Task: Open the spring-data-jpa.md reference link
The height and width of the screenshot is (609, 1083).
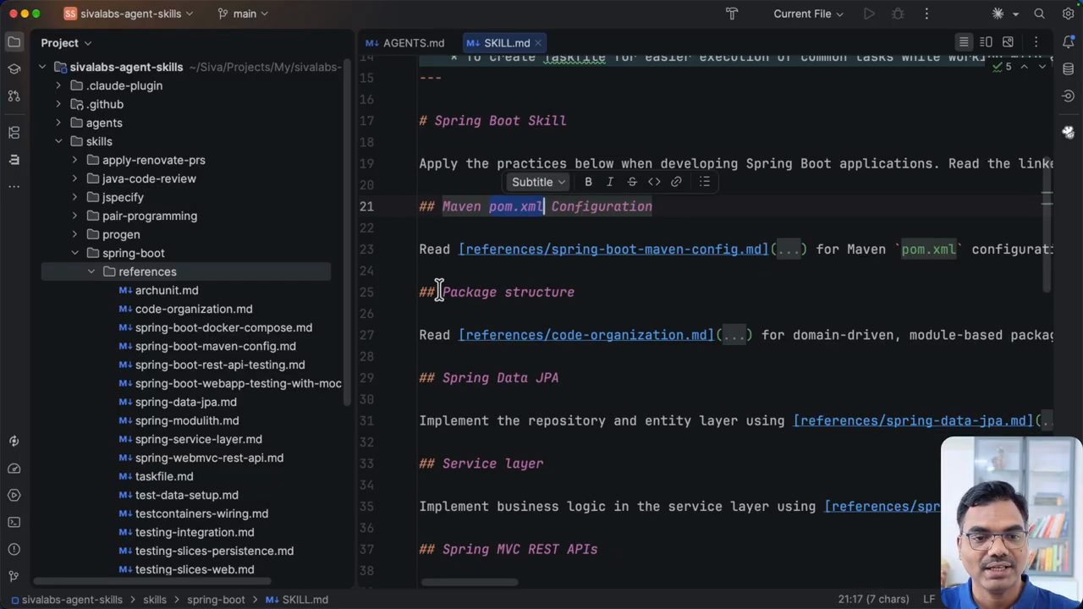Action: tap(913, 420)
